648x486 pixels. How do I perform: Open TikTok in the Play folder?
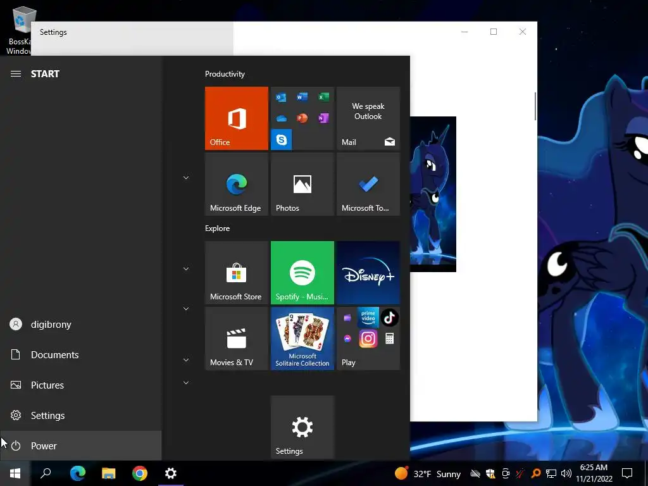[389, 318]
